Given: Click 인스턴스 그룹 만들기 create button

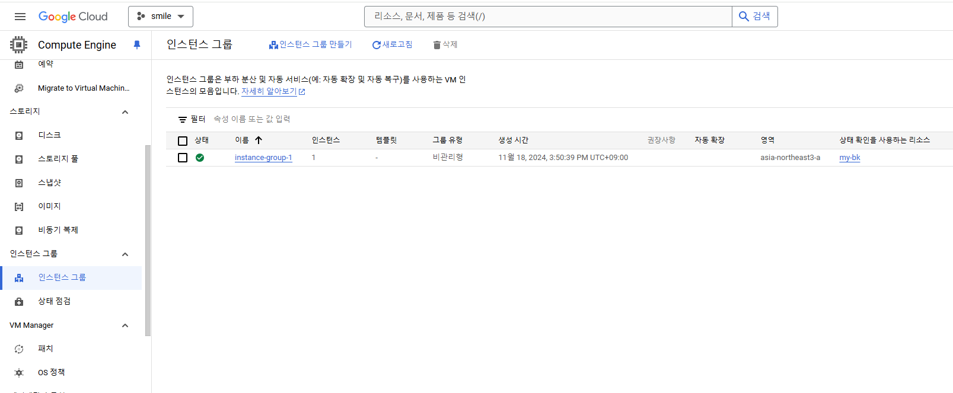Looking at the screenshot, I should click(310, 45).
